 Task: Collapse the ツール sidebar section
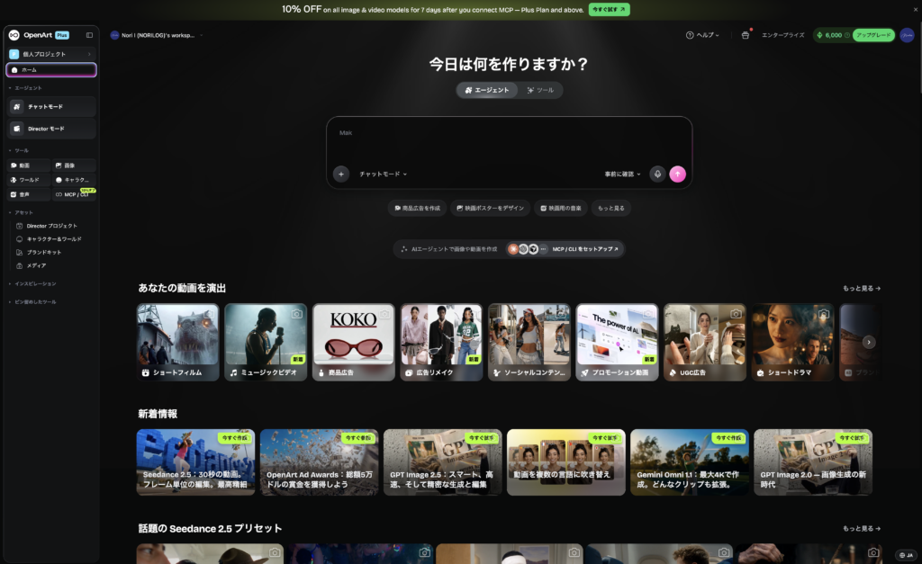tap(19, 151)
